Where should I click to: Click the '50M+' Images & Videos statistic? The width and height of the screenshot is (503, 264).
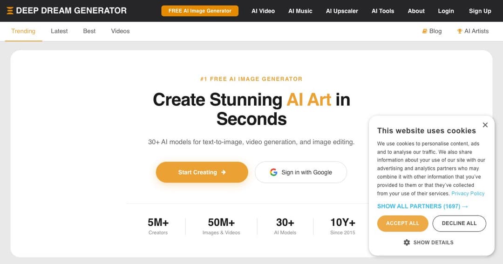tap(221, 226)
